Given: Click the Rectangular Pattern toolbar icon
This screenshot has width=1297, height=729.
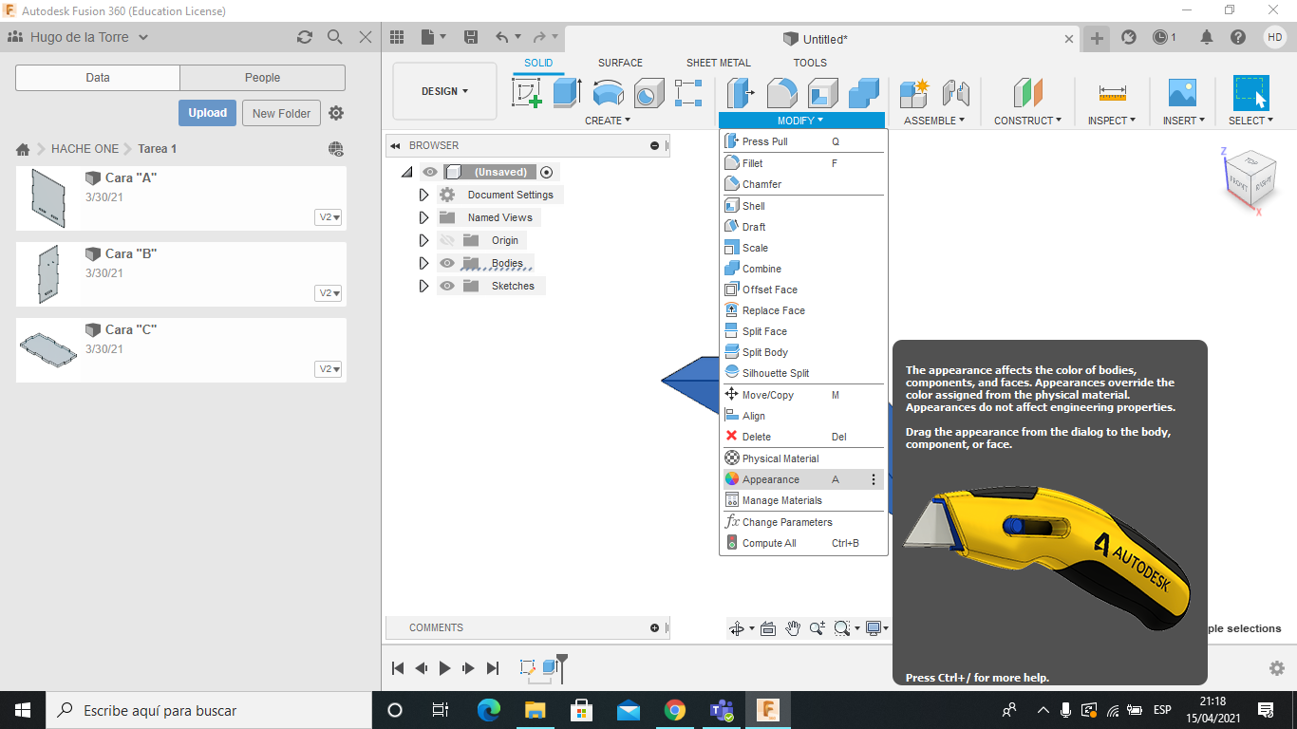Looking at the screenshot, I should point(688,93).
